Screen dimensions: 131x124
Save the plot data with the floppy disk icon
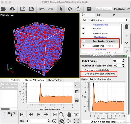77,100
